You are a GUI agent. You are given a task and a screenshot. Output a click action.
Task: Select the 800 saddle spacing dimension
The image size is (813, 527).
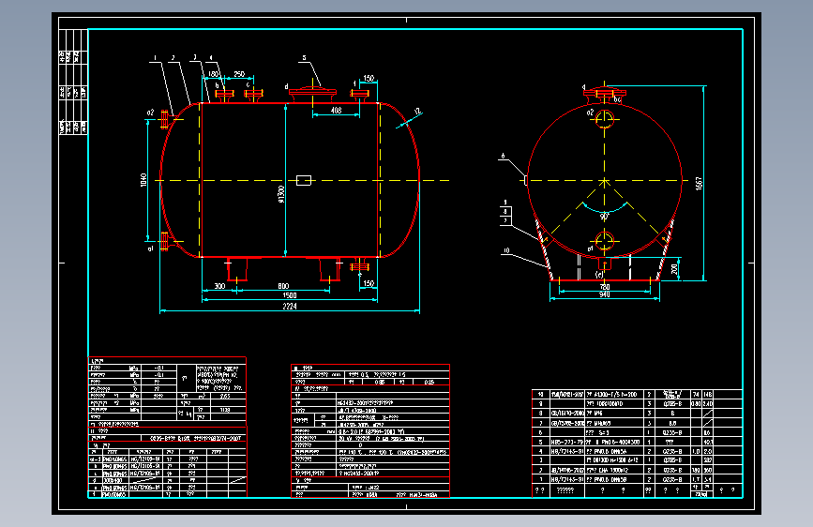click(x=283, y=286)
